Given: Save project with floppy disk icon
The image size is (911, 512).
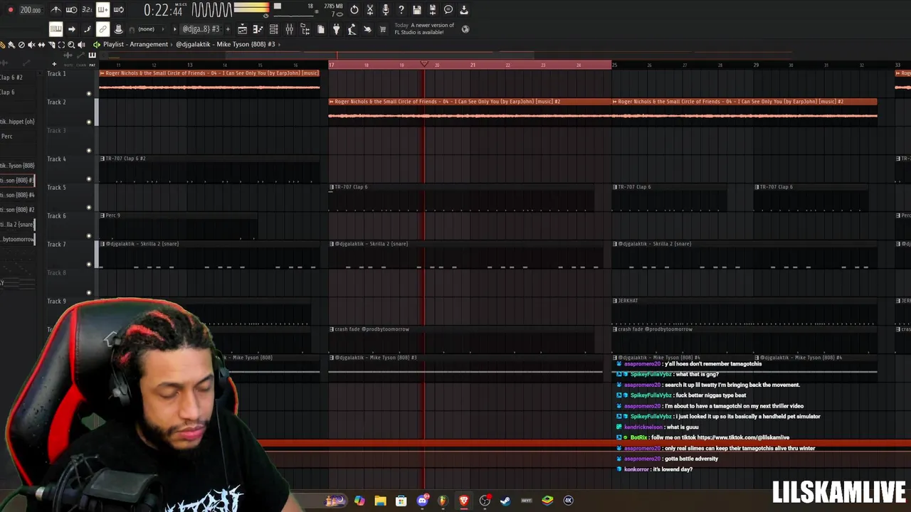Looking at the screenshot, I should click(x=417, y=10).
